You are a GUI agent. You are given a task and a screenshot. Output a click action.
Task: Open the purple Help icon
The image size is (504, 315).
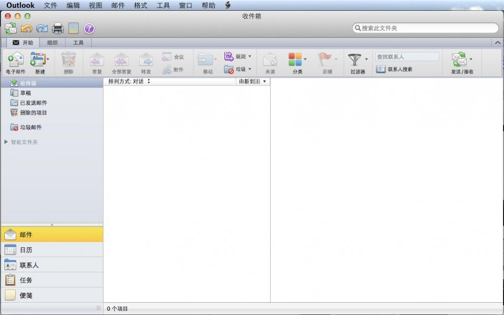coord(89,29)
